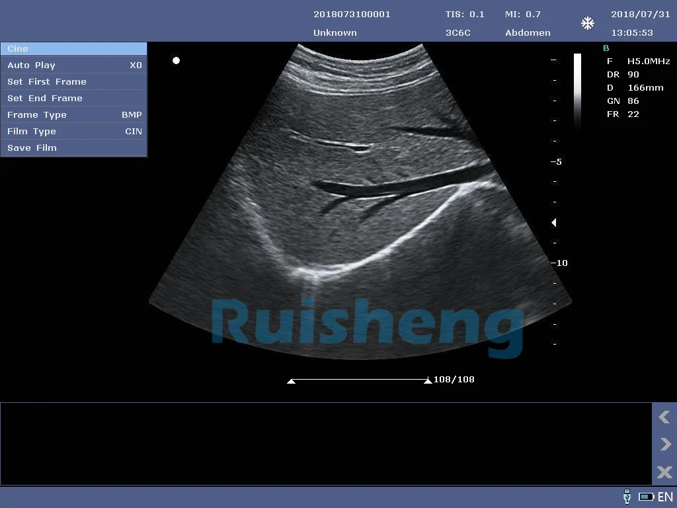
Task: Click the white probe orientation dot
Action: (x=177, y=61)
